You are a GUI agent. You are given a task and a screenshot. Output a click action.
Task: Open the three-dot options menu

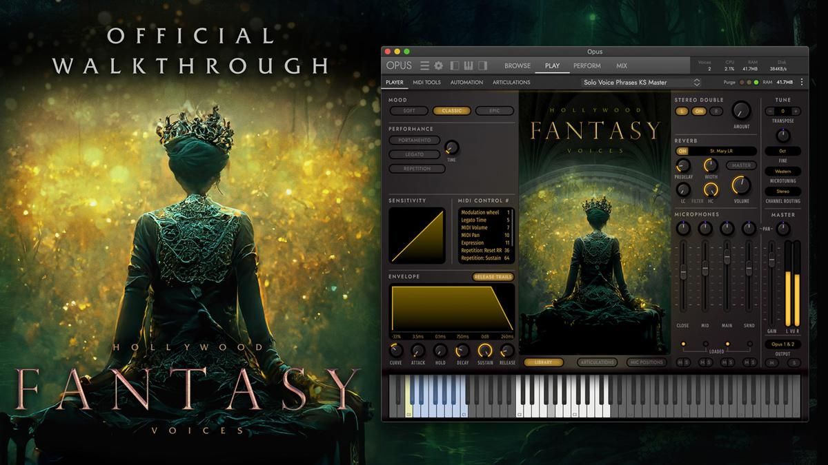[801, 82]
